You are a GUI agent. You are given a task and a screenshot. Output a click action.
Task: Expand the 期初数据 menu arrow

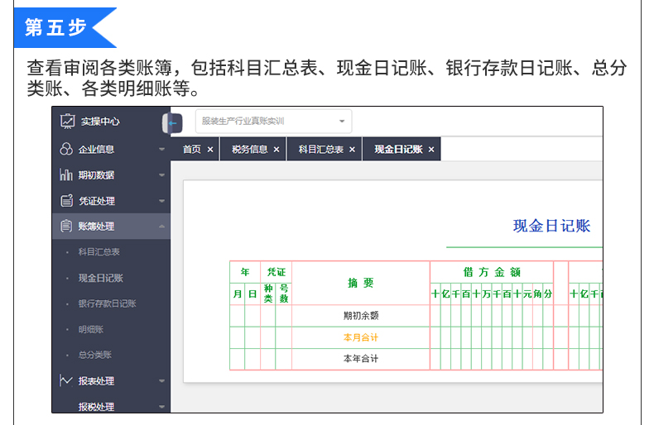tap(161, 175)
